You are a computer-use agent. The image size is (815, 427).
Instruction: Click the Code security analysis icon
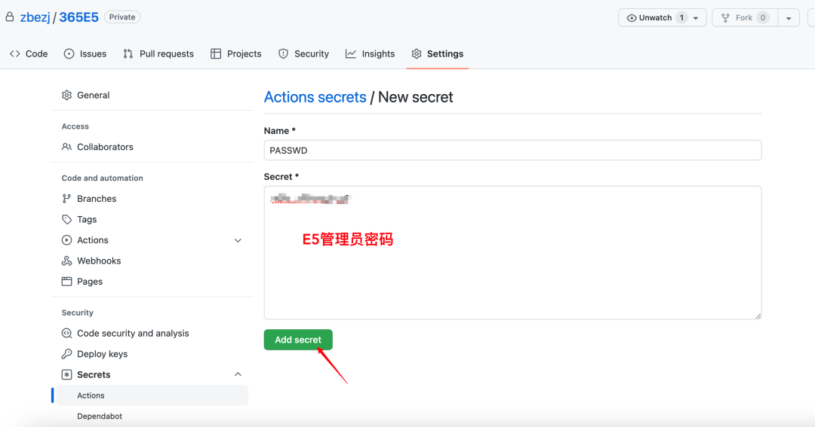coord(66,333)
